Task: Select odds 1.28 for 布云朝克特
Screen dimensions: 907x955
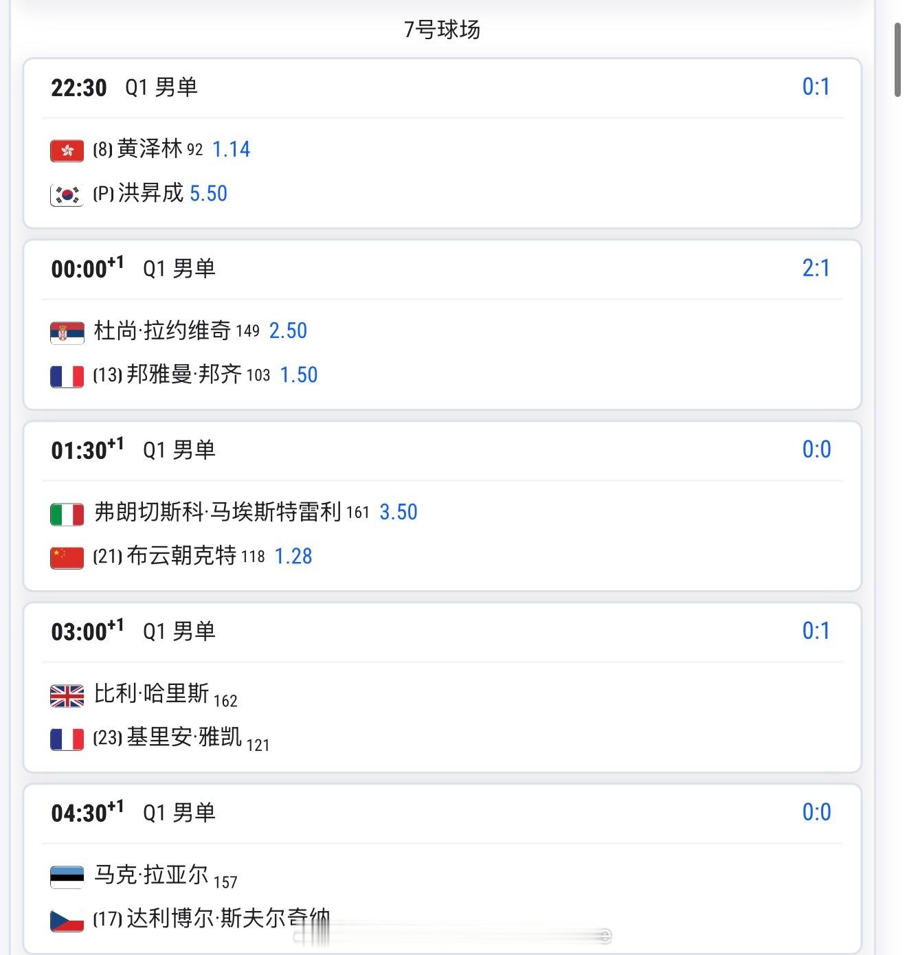Action: pyautogui.click(x=293, y=556)
